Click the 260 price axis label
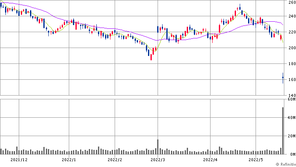The image size is (296, 167). pos(291,3)
